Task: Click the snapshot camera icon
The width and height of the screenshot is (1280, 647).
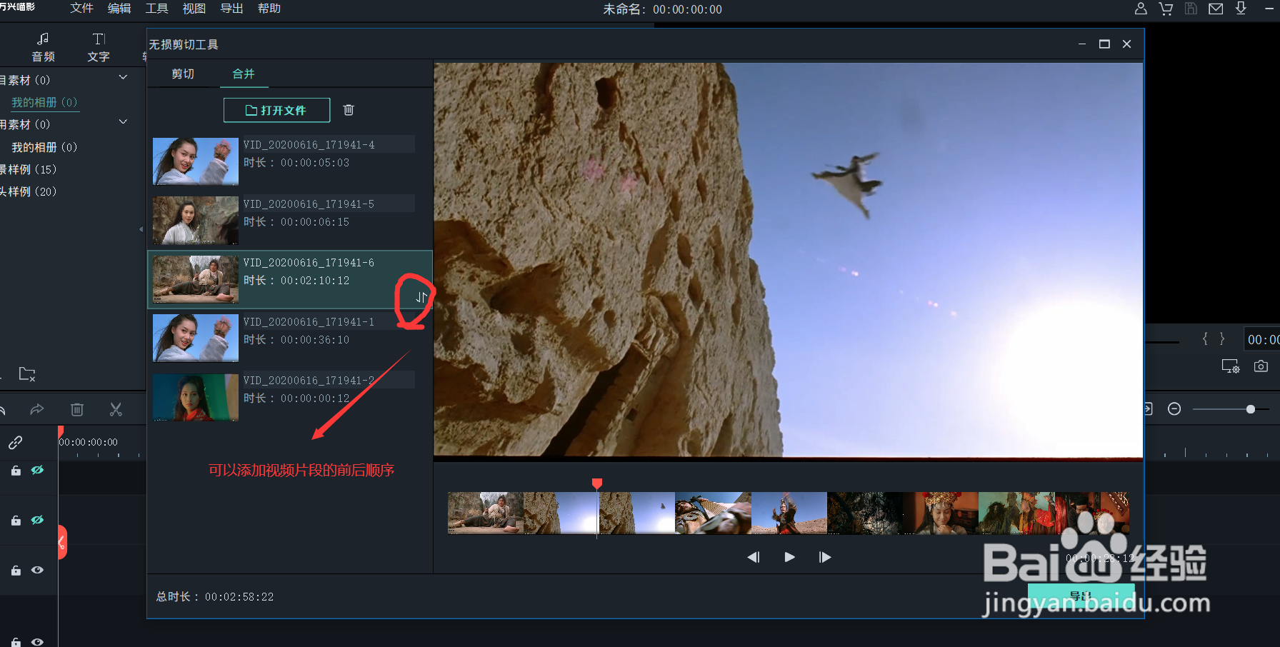Action: coord(1261,366)
